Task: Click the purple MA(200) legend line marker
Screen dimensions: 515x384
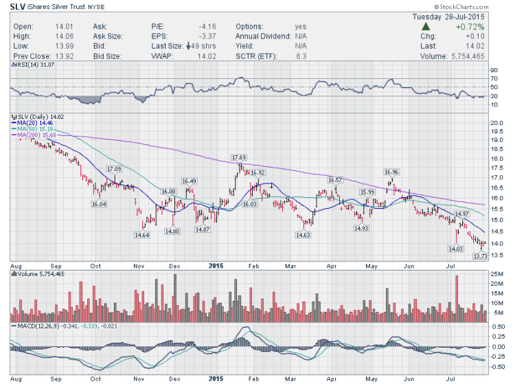Action: (x=14, y=135)
